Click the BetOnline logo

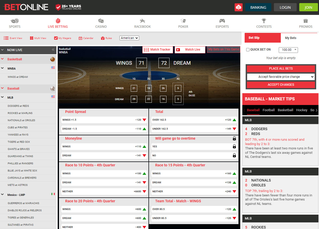pyautogui.click(x=26, y=7)
